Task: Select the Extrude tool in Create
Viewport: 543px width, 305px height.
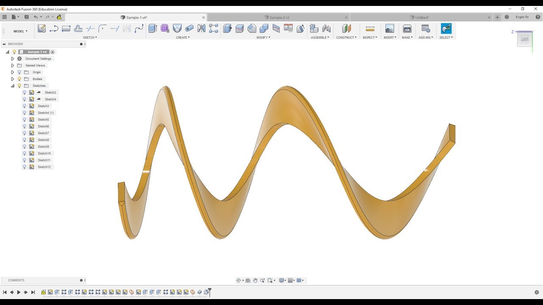Action: click(x=153, y=28)
